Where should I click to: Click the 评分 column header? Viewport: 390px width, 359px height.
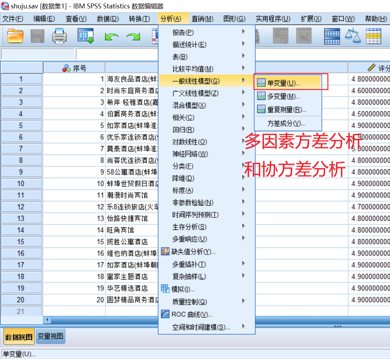point(369,68)
